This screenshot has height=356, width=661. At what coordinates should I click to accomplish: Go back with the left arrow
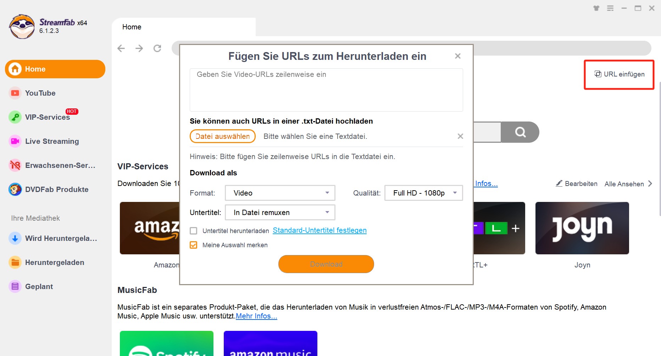coord(121,48)
